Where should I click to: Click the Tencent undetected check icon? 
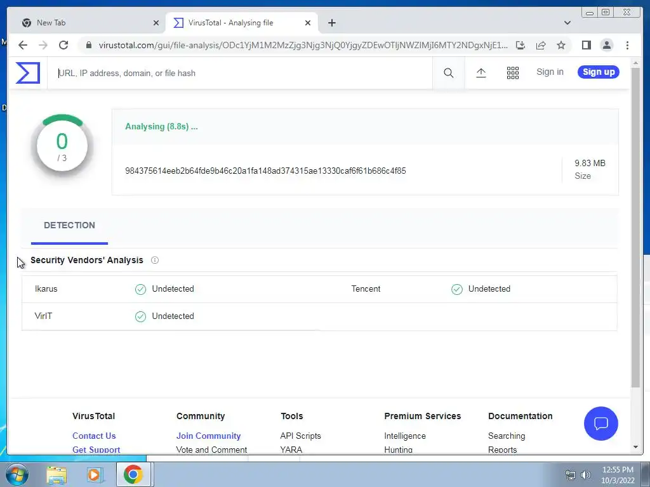click(457, 289)
